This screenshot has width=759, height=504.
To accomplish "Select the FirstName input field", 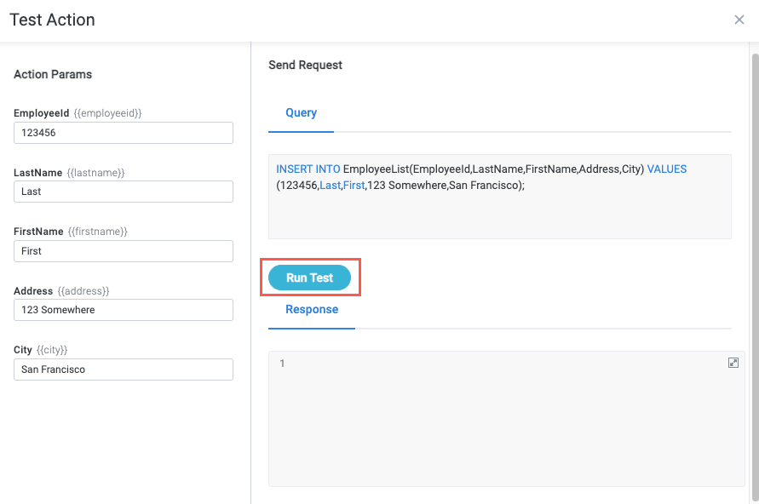I will 124,251.
